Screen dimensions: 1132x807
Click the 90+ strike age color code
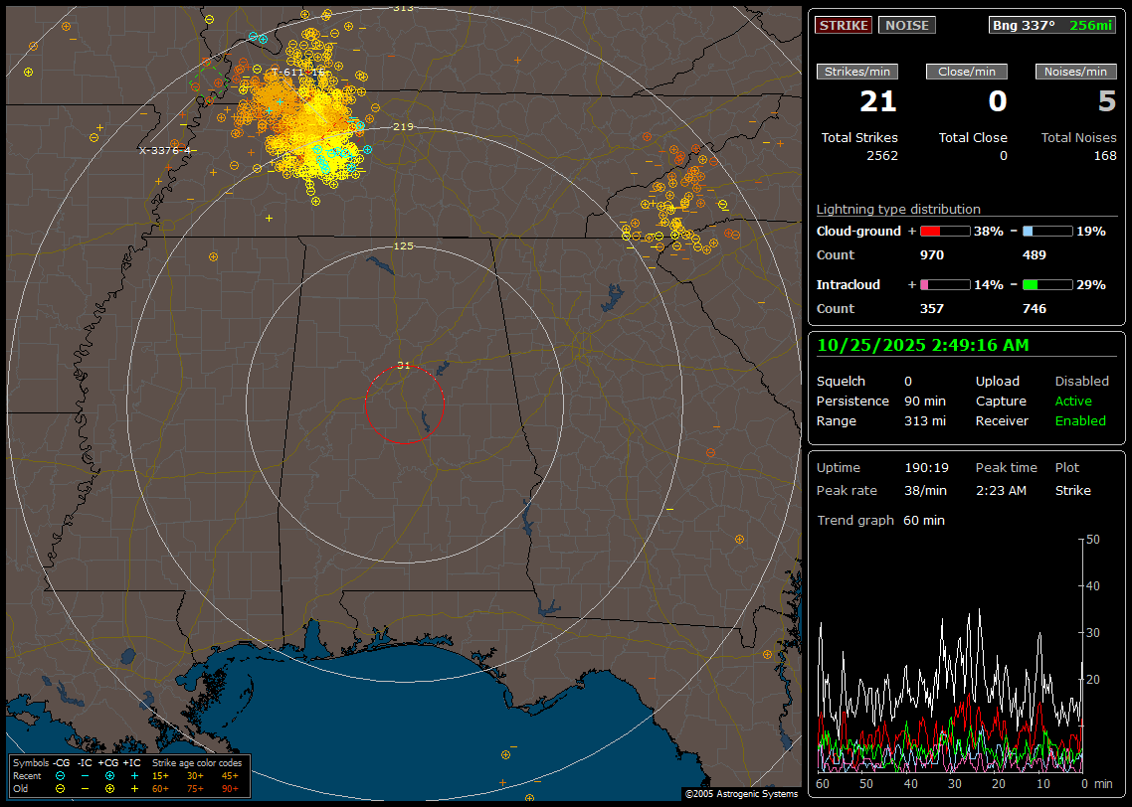230,788
